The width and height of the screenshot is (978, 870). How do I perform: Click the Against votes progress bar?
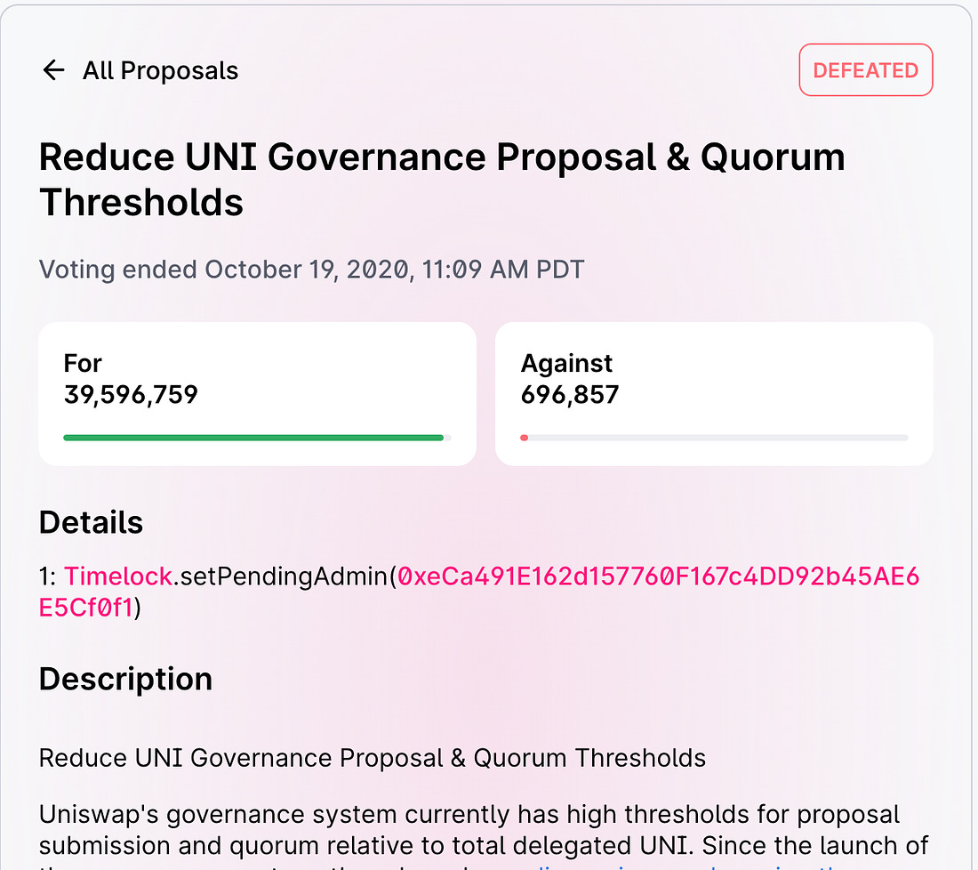(714, 438)
